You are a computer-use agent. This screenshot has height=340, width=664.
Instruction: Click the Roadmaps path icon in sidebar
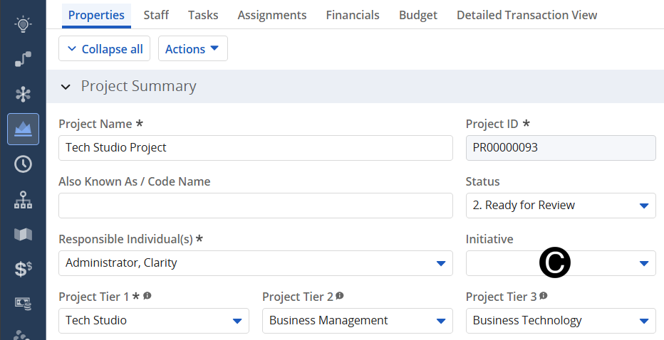pyautogui.click(x=23, y=60)
